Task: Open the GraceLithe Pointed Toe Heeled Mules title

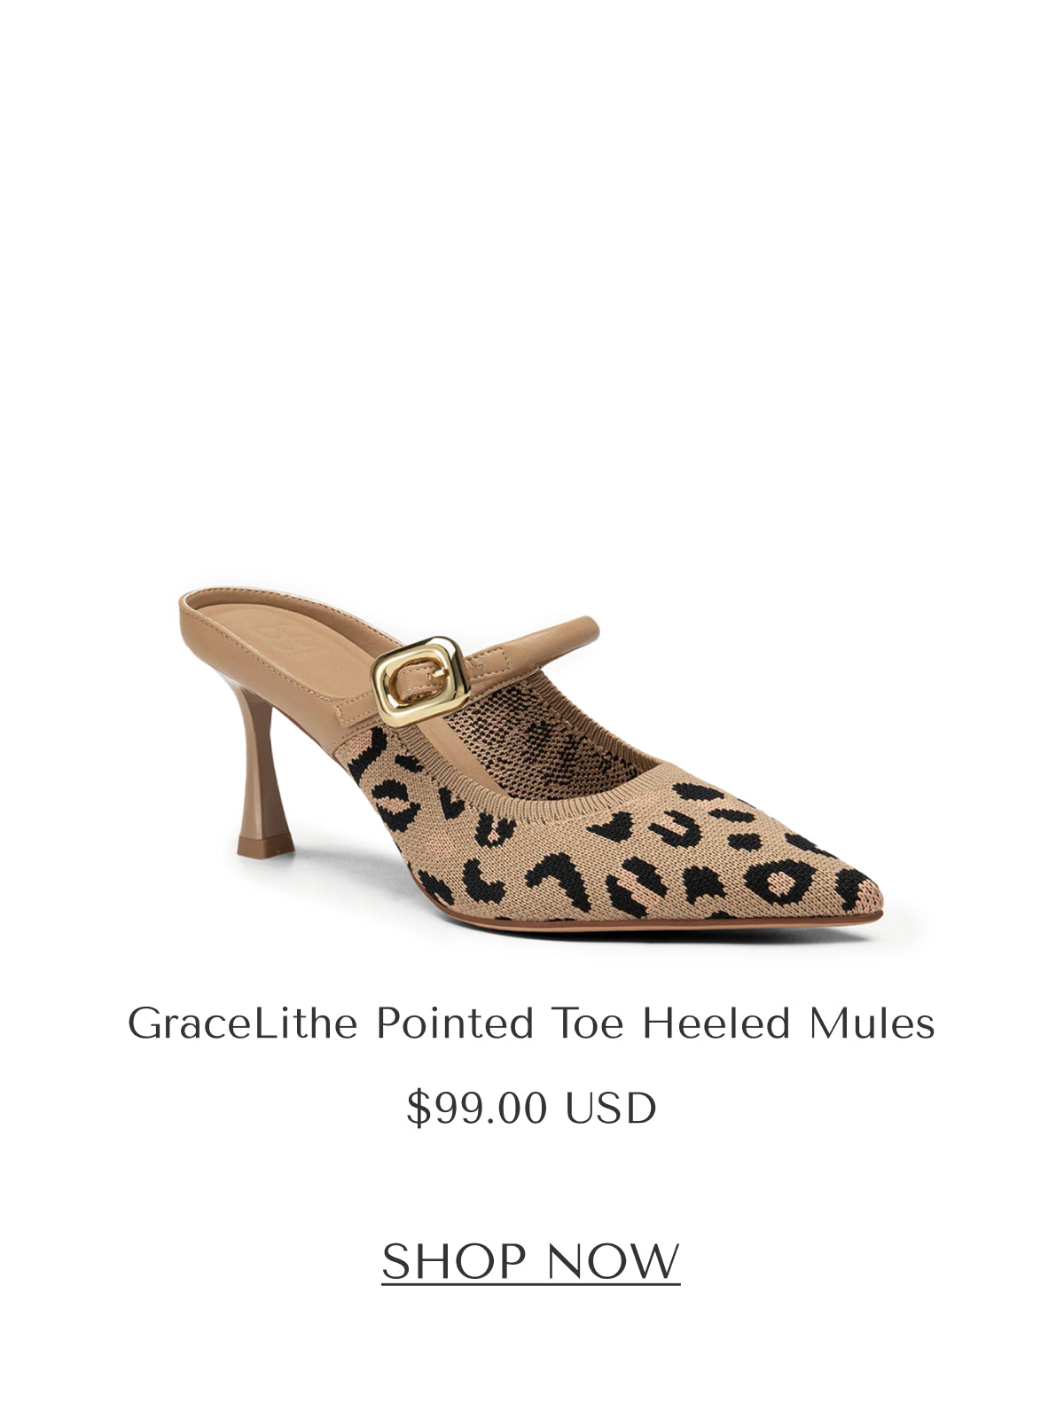Action: tap(531, 1023)
